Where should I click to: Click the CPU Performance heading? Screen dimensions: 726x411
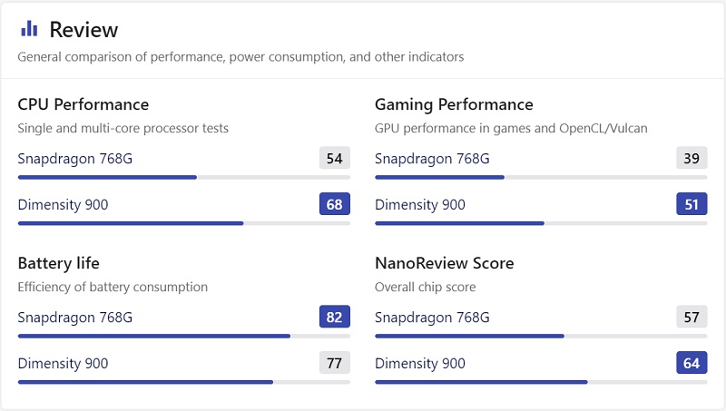click(x=83, y=104)
